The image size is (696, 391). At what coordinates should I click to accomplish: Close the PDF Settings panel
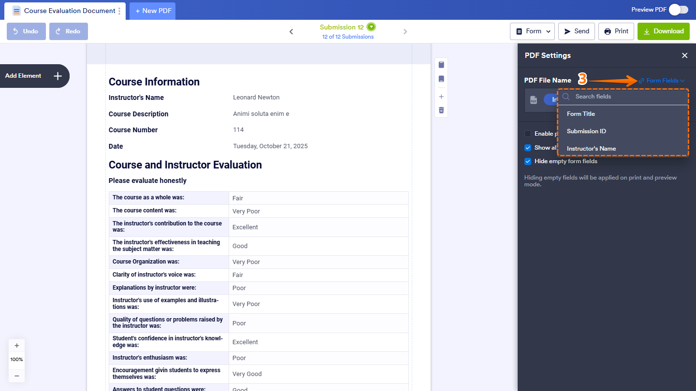pyautogui.click(x=684, y=56)
